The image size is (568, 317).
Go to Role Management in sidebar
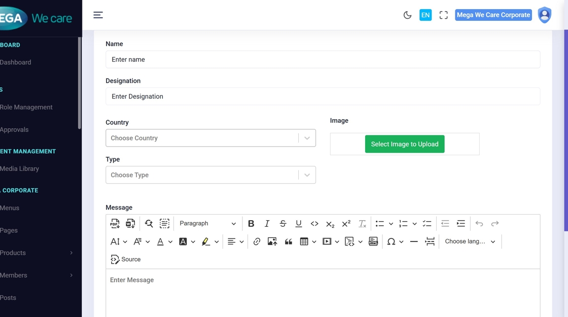tap(26, 108)
